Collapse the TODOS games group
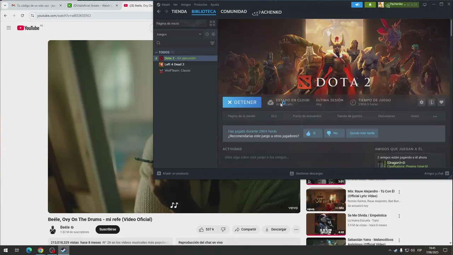Image resolution: width=453 pixels, height=255 pixels. tap(156, 52)
